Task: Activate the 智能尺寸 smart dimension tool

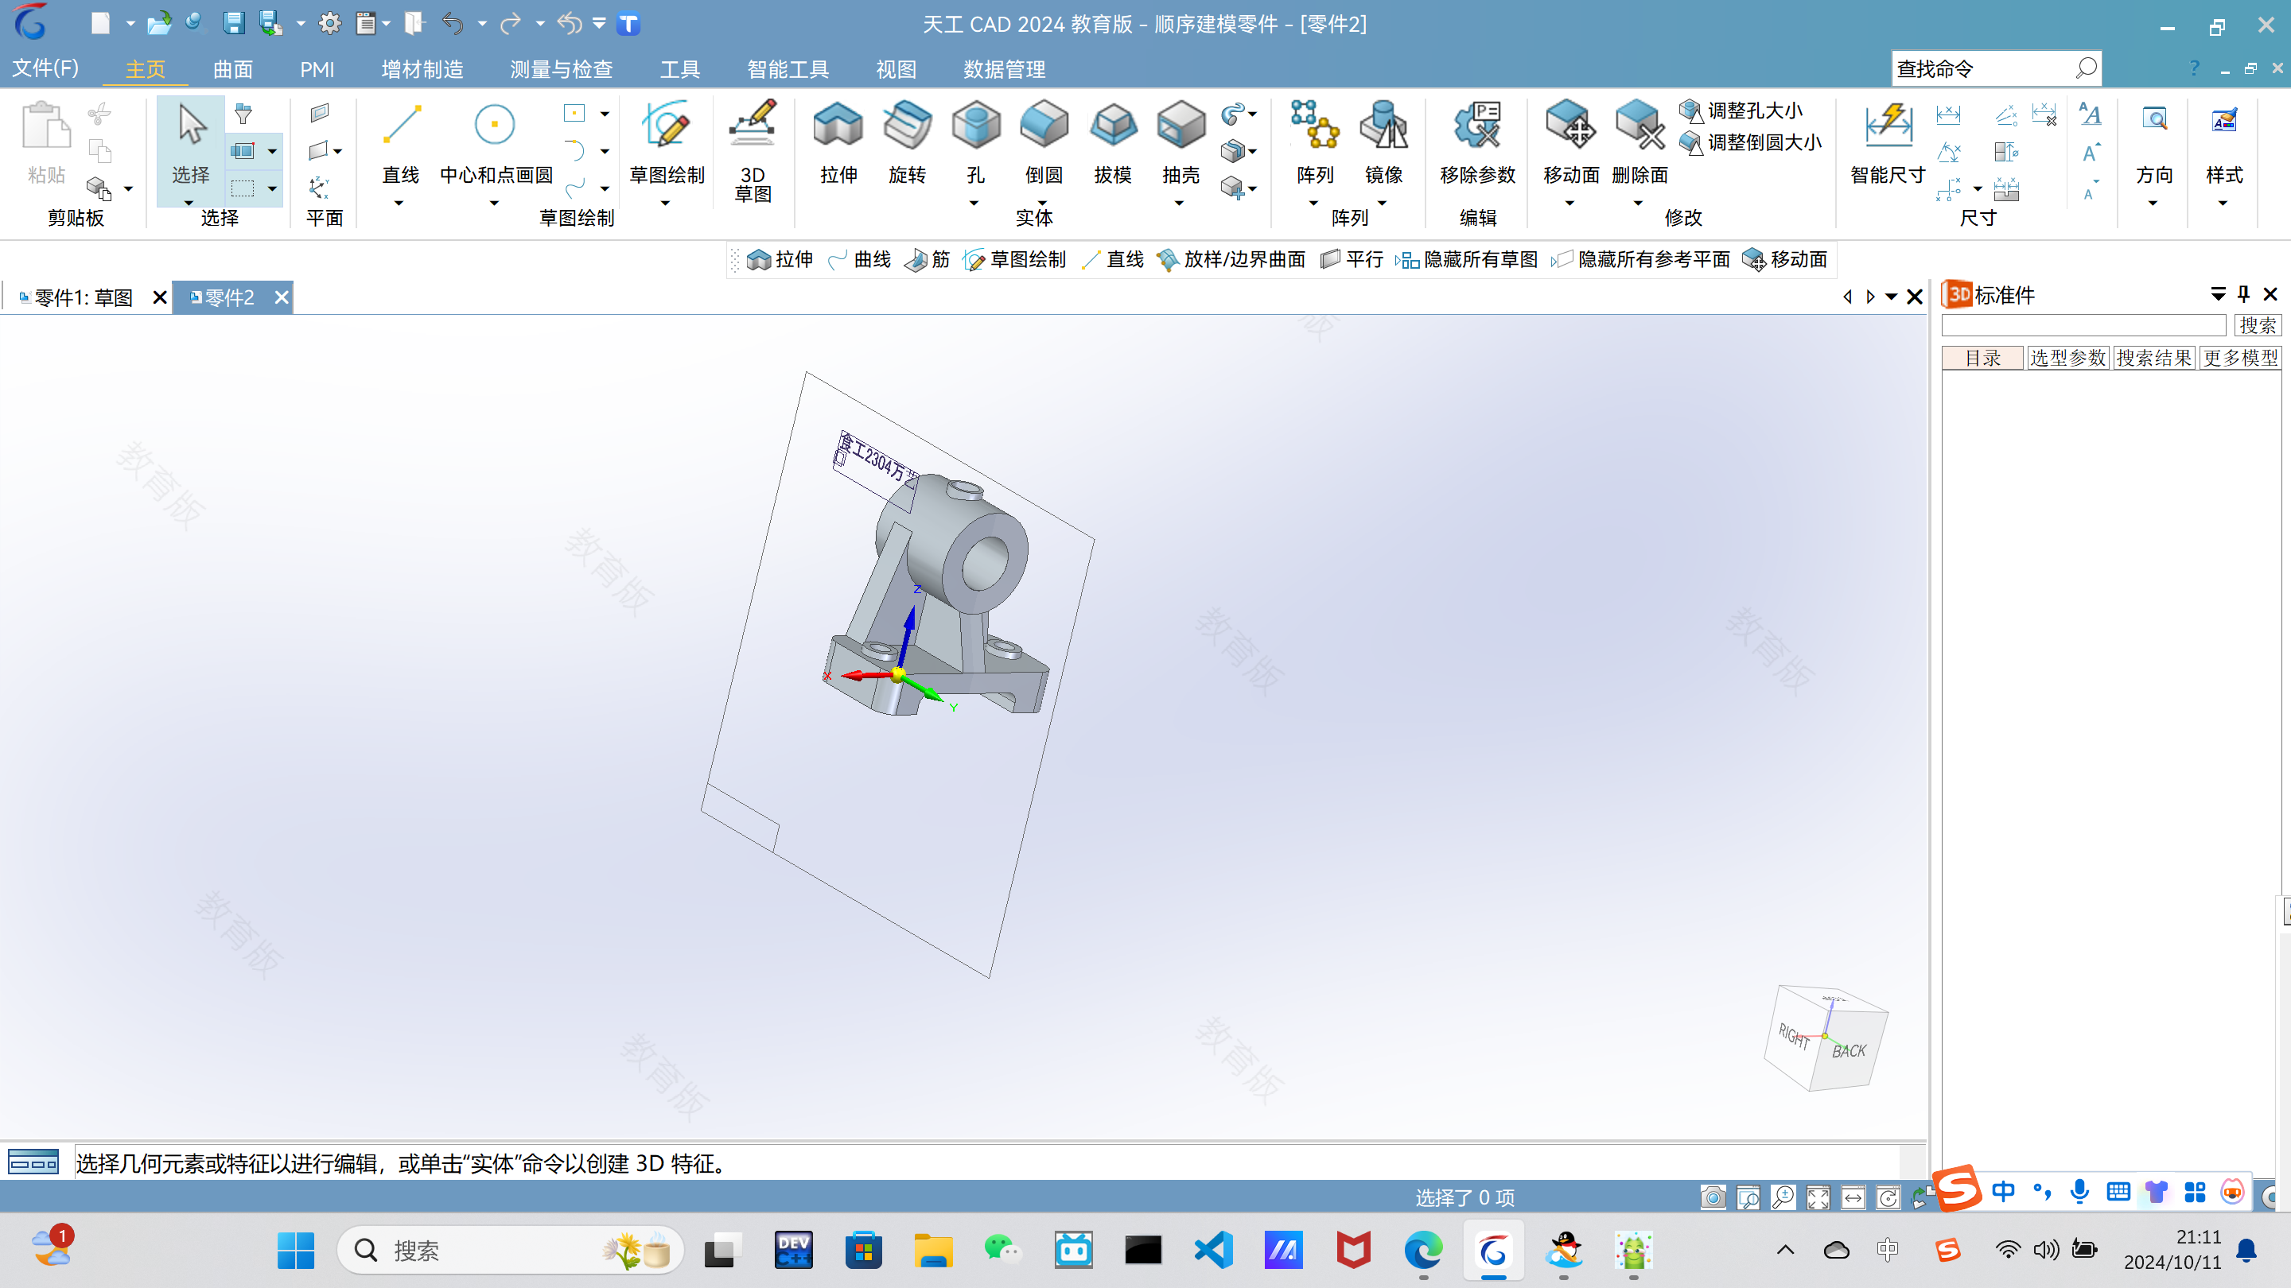Action: point(1887,142)
